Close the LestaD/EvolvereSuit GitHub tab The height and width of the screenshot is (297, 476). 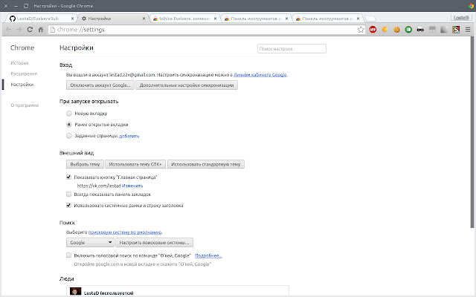point(72,19)
